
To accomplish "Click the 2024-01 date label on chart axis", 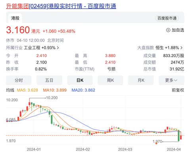I will click(34, 150).
